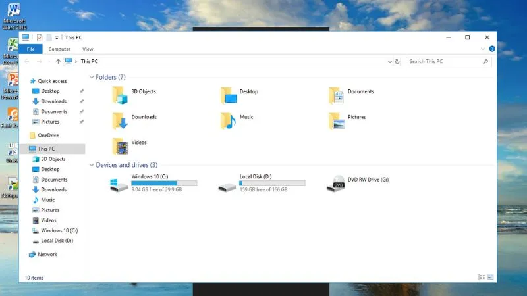
Task: Open the 3D Objects folder icon
Action: pyautogui.click(x=120, y=95)
